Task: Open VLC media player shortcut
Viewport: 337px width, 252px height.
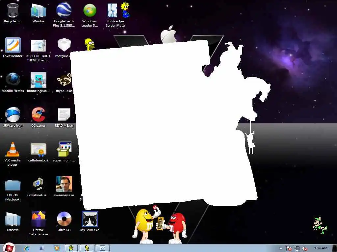Action: point(13,154)
